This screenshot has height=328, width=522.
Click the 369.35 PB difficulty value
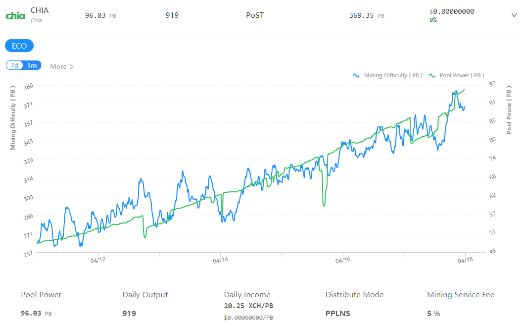pos(367,15)
